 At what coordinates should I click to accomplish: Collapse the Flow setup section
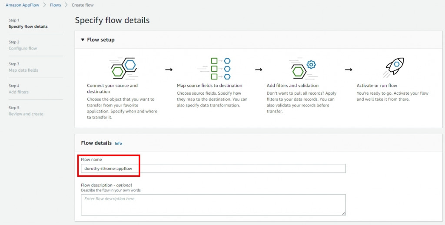[x=83, y=40]
